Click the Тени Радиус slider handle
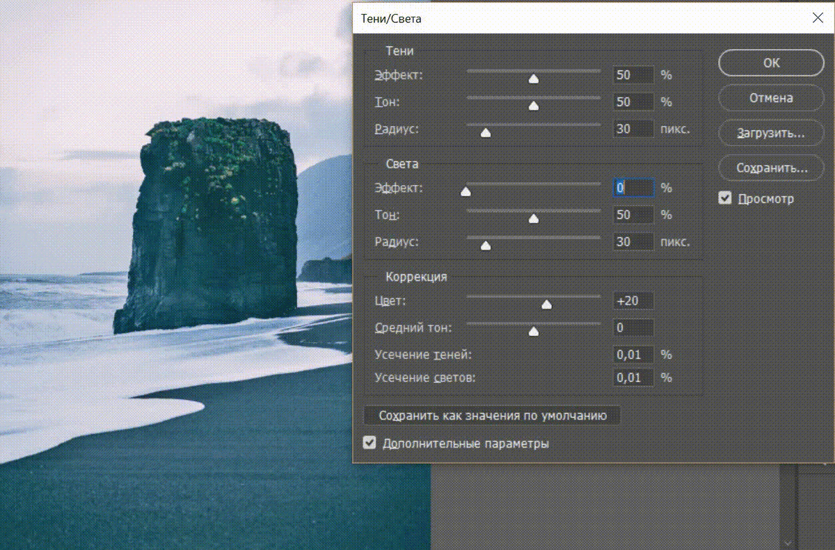 click(486, 133)
